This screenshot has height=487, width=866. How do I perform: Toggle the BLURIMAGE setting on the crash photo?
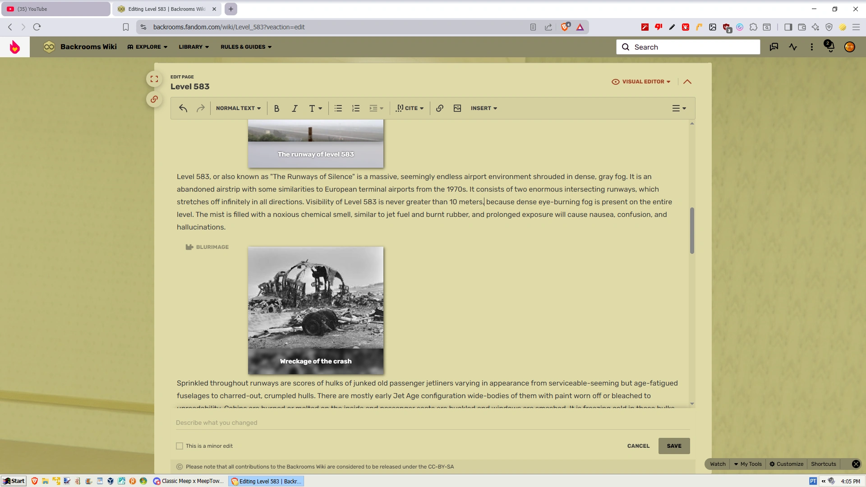click(207, 247)
